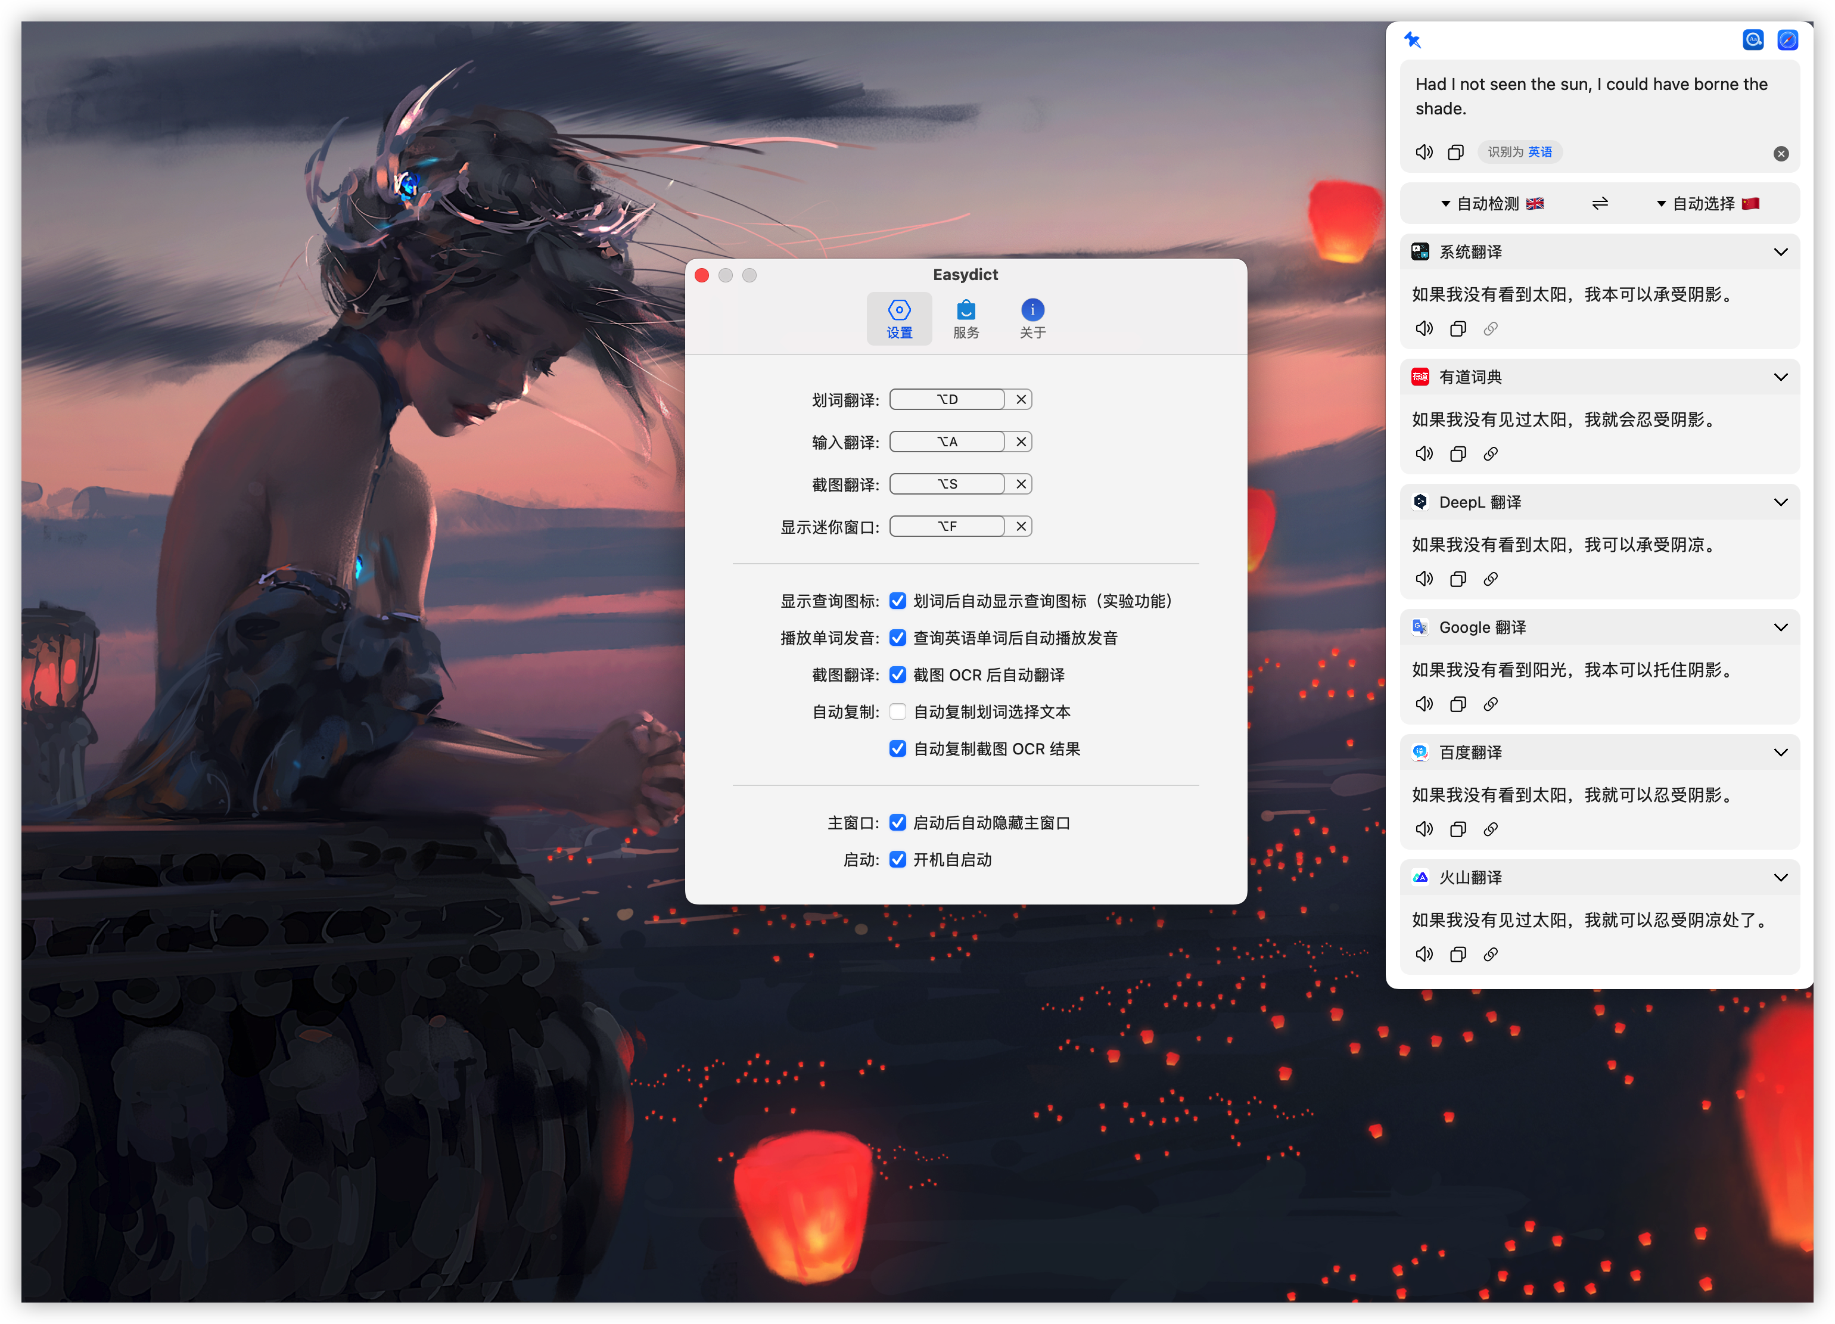Play audio of Google translation result
Image resolution: width=1835 pixels, height=1324 pixels.
click(1424, 704)
